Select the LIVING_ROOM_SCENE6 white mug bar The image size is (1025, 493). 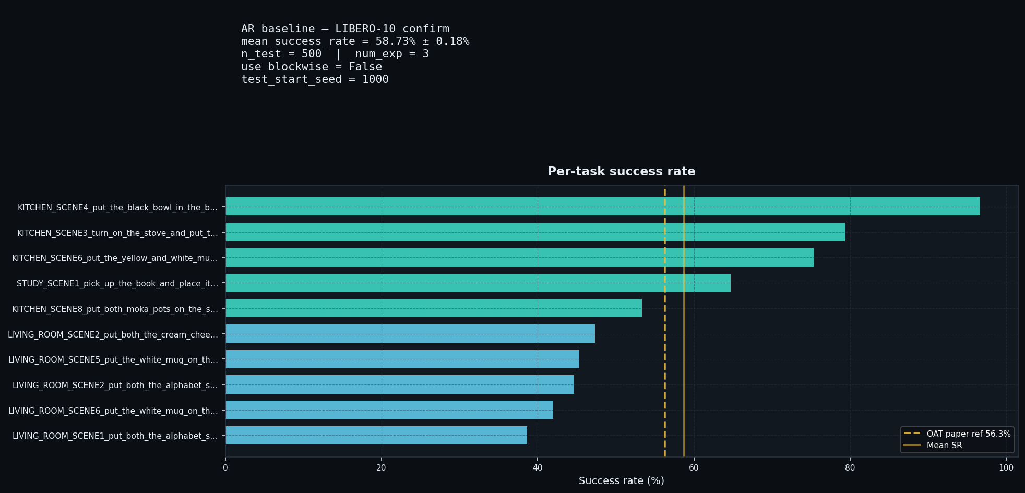(x=389, y=410)
